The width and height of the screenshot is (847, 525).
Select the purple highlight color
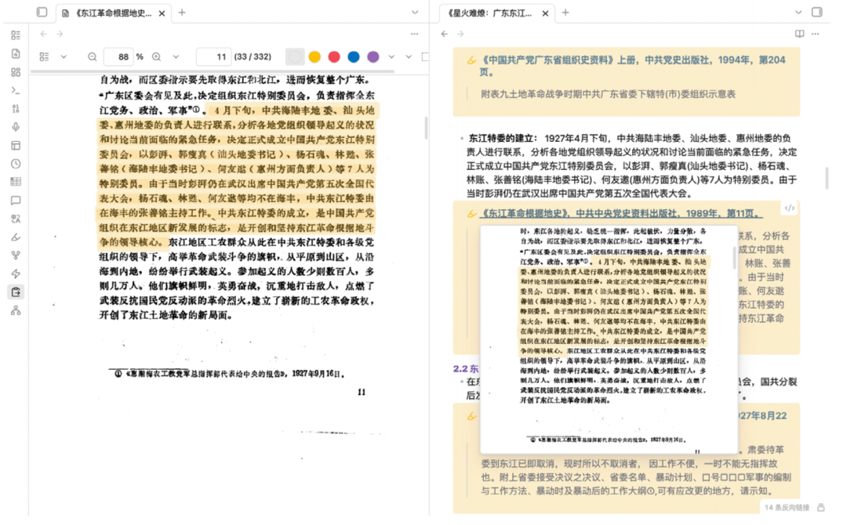[x=373, y=56]
